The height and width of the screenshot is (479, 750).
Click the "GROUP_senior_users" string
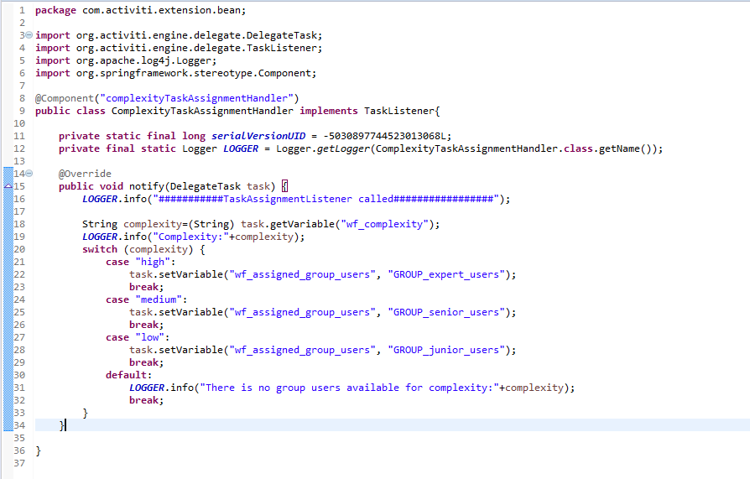446,312
